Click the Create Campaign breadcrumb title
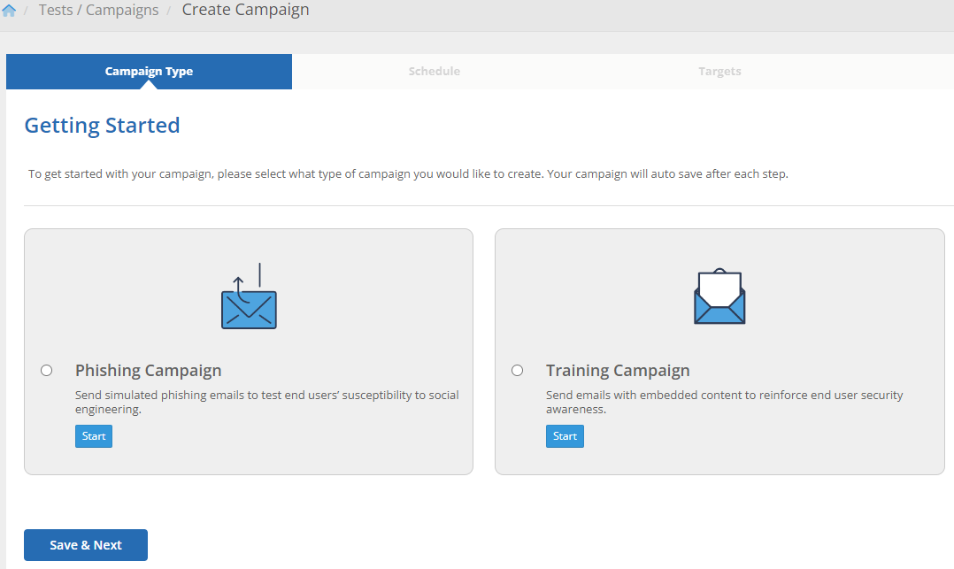Screen dimensions: 954x569 (245, 11)
